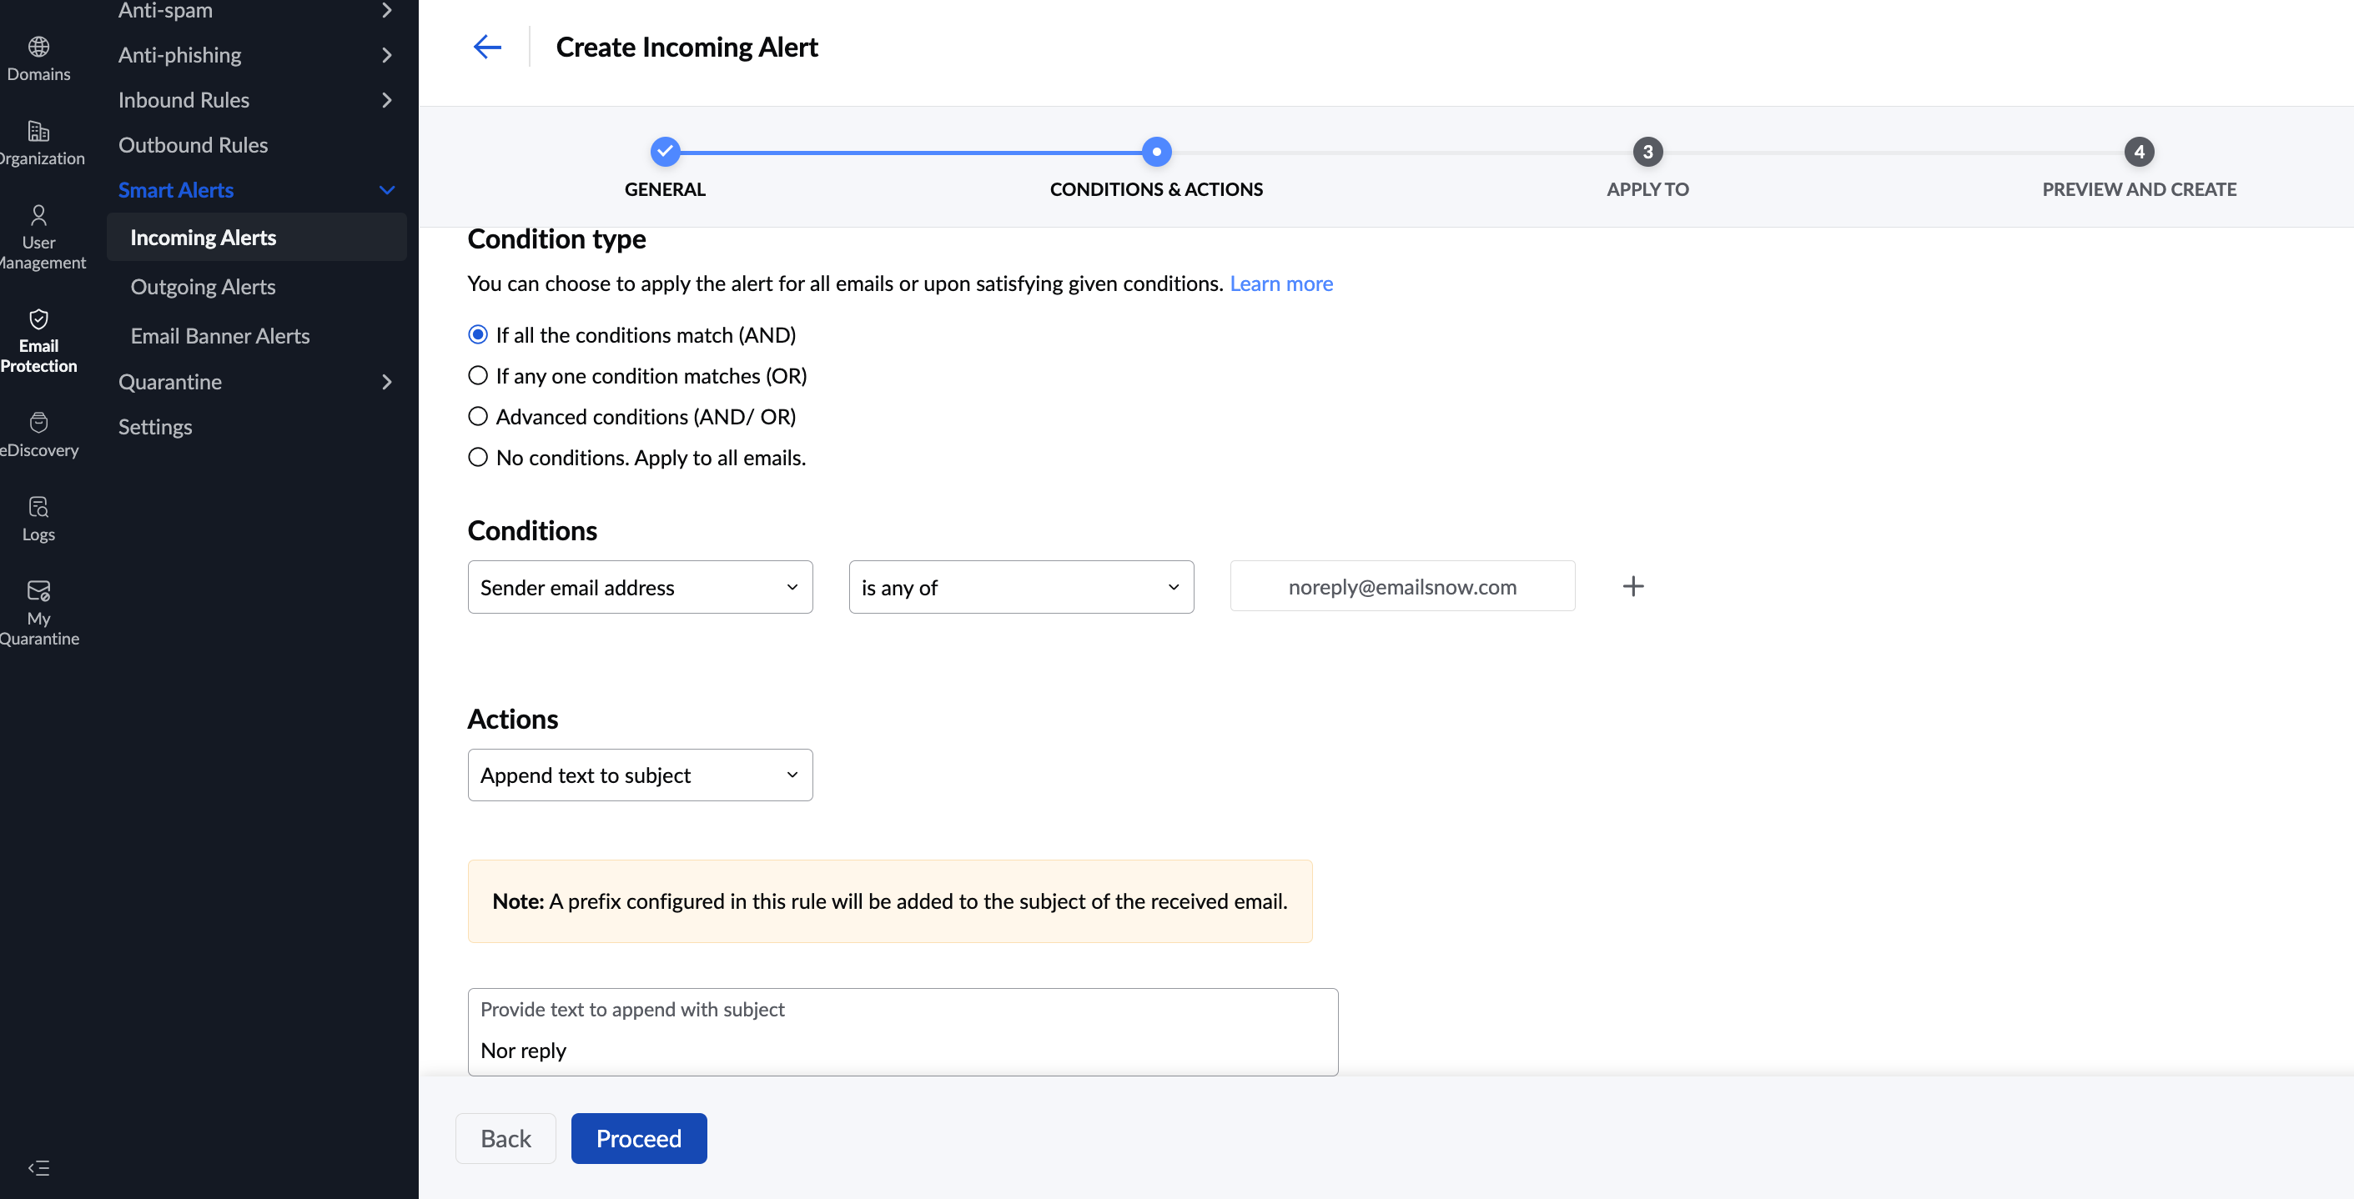The image size is (2354, 1199).
Task: Collapse the sidebar using the bottom-left icon
Action: pos(38,1167)
